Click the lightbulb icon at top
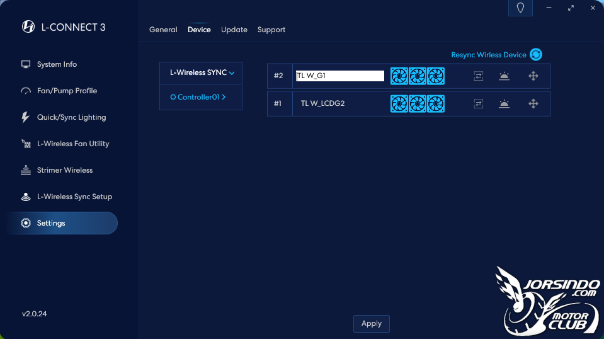 click(x=520, y=8)
